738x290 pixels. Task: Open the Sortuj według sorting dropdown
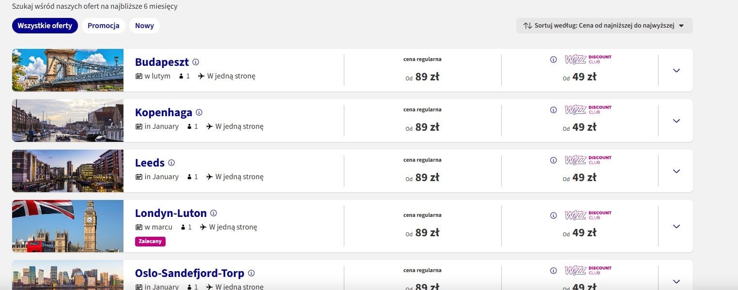point(604,26)
